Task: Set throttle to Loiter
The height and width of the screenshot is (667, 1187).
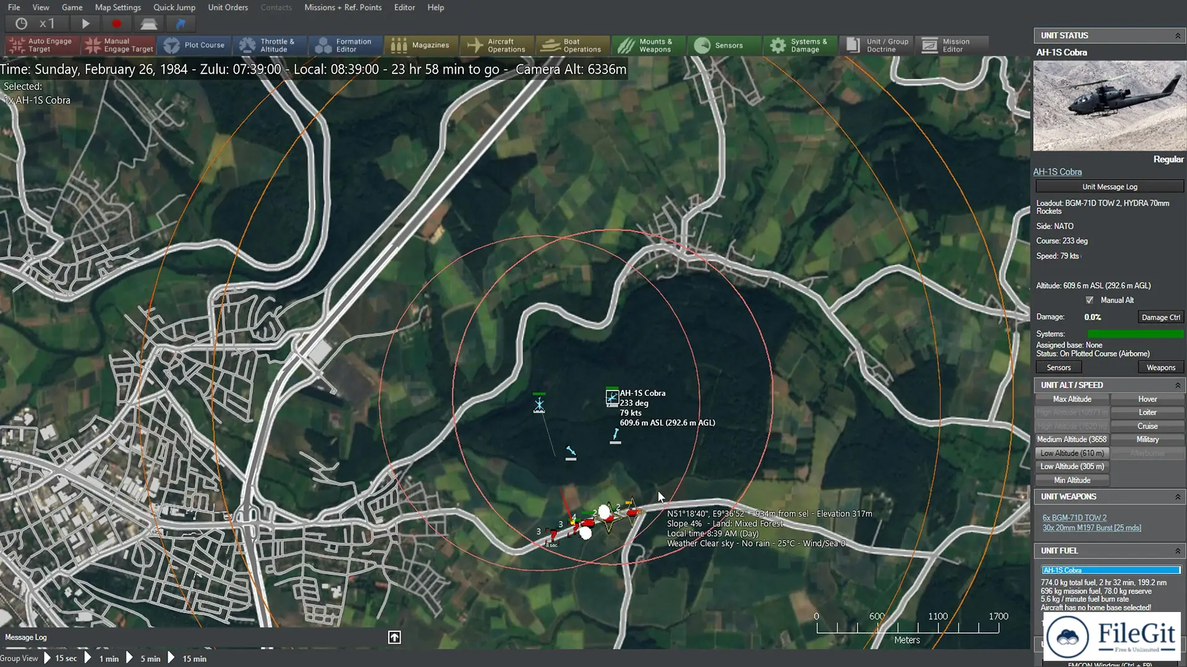Action: click(1147, 413)
